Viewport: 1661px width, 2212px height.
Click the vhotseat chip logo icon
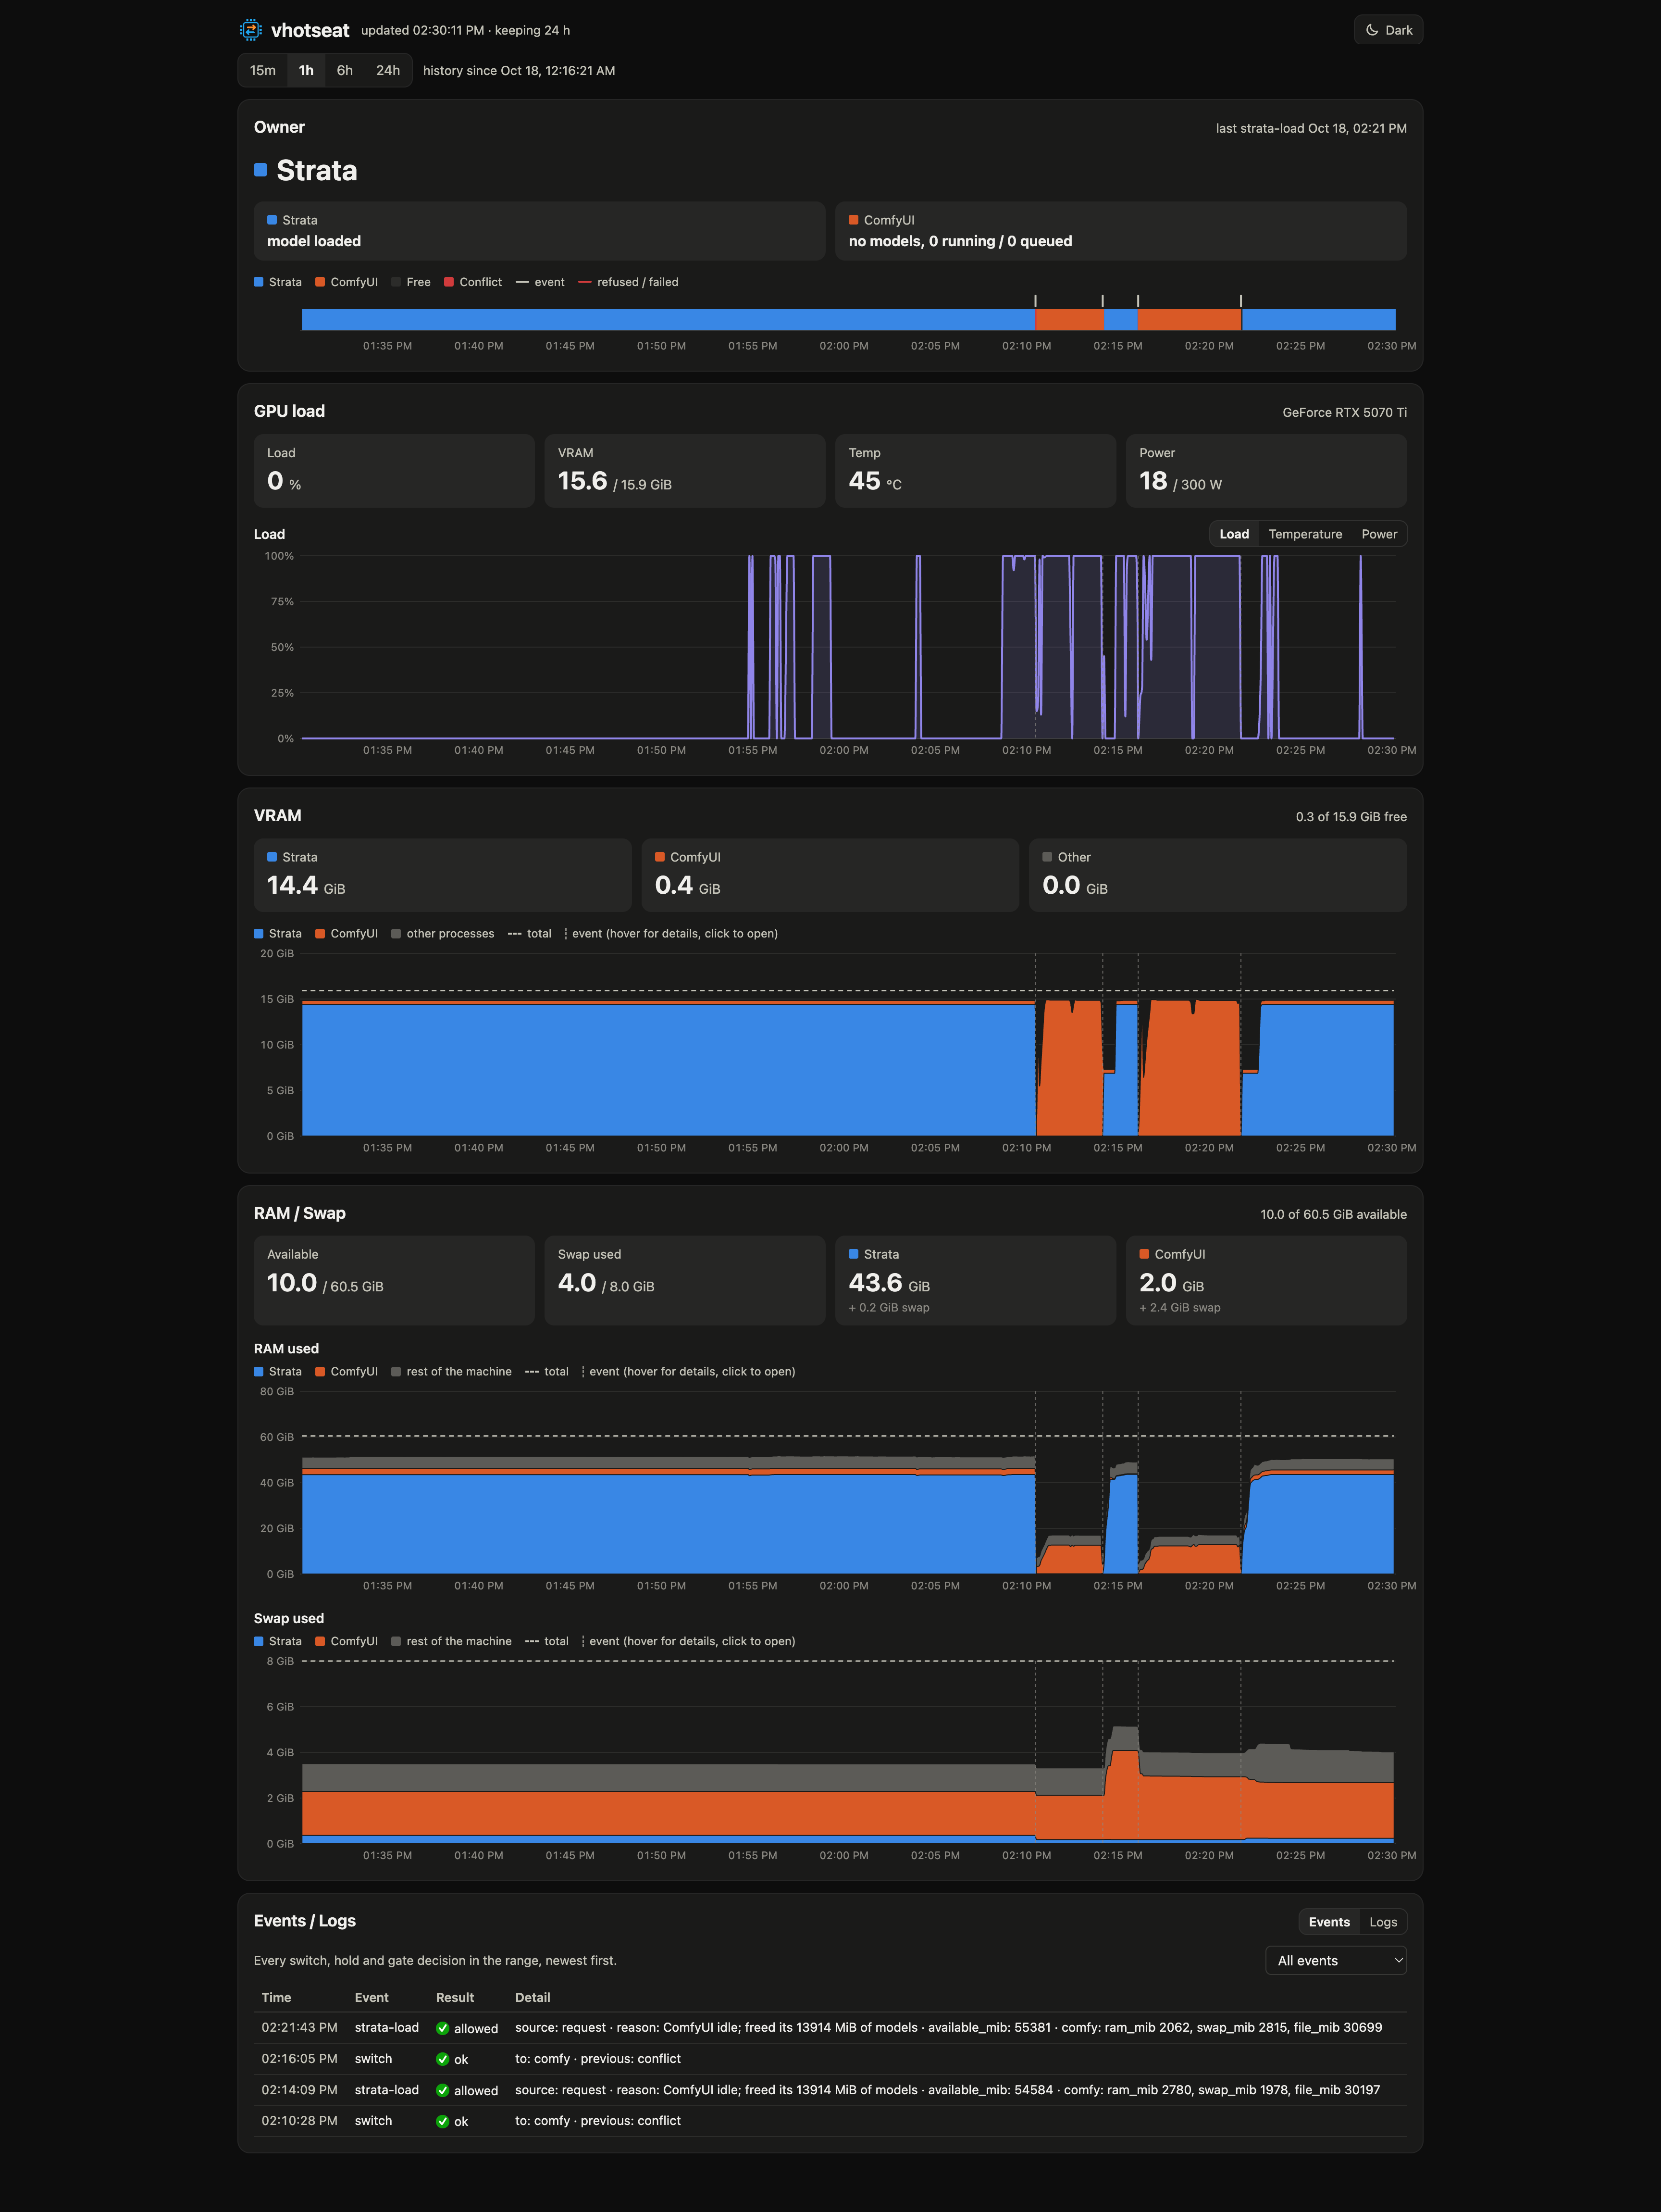point(251,30)
